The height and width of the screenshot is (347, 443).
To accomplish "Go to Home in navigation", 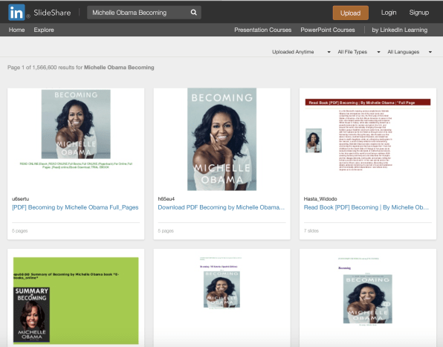I will coord(16,30).
